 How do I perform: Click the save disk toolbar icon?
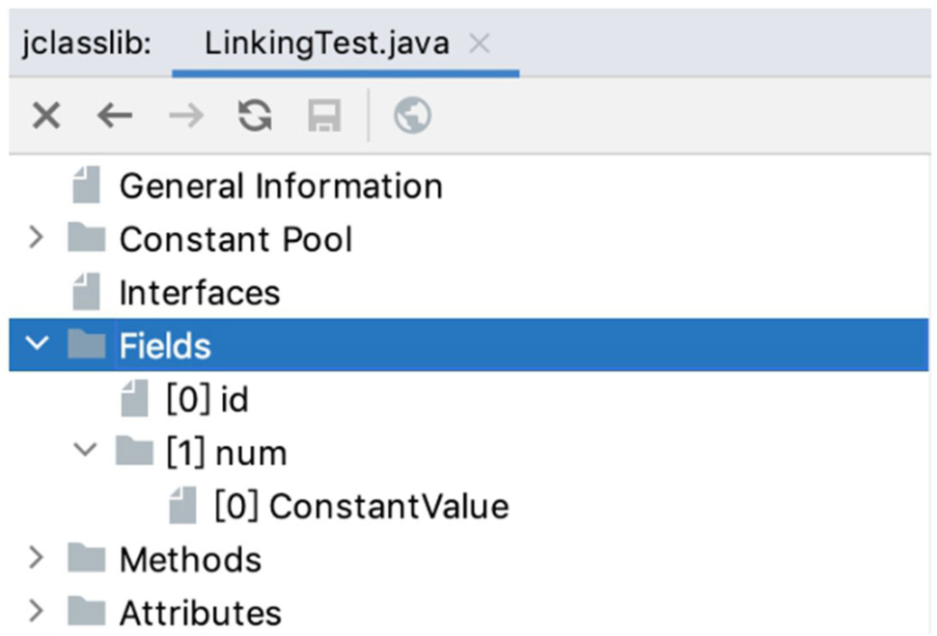click(324, 117)
